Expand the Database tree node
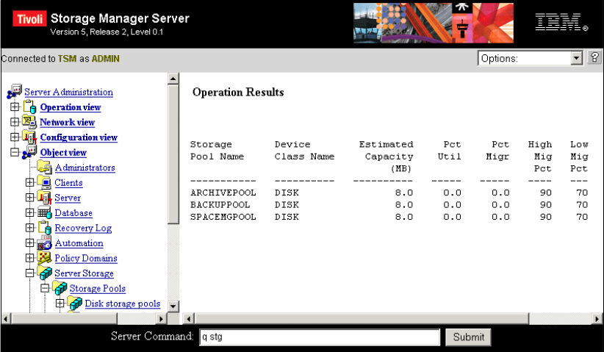 point(29,212)
